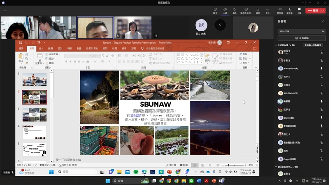Click the participant name search field
This screenshot has height=185, width=329.
click(x=302, y=31)
